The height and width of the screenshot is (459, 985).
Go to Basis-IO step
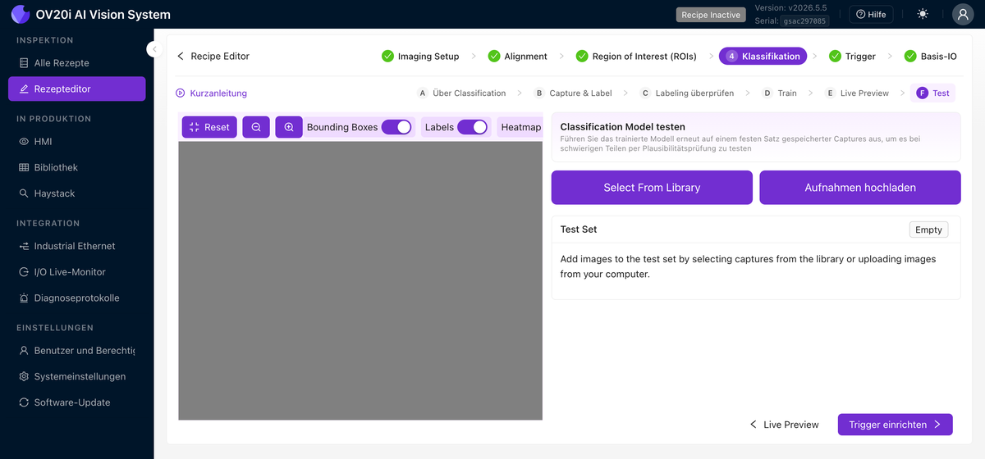click(930, 57)
